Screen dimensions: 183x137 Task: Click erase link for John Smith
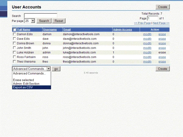pos(162,48)
